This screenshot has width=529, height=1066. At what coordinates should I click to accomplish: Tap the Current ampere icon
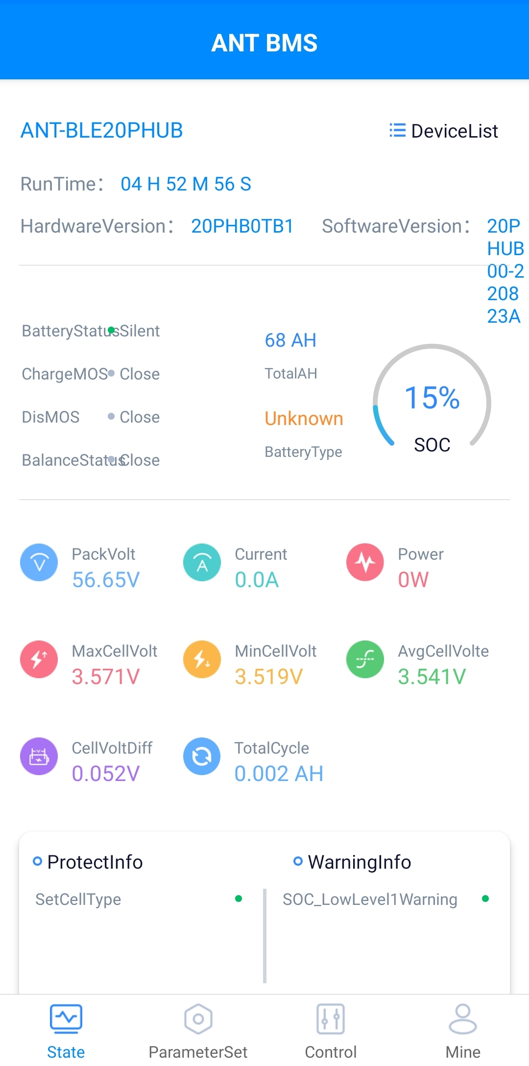pos(202,563)
